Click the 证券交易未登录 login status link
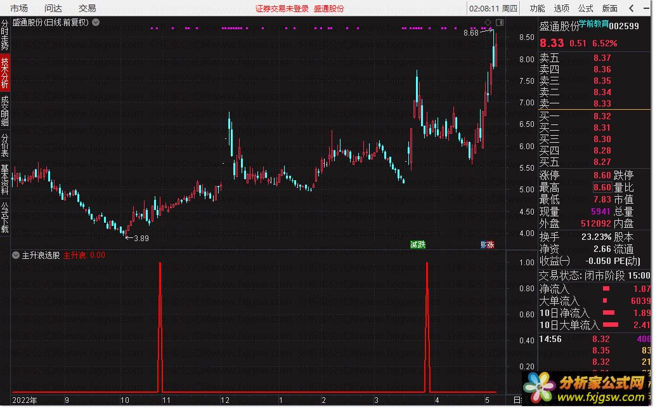Image resolution: width=655 pixels, height=408 pixels. [282, 8]
